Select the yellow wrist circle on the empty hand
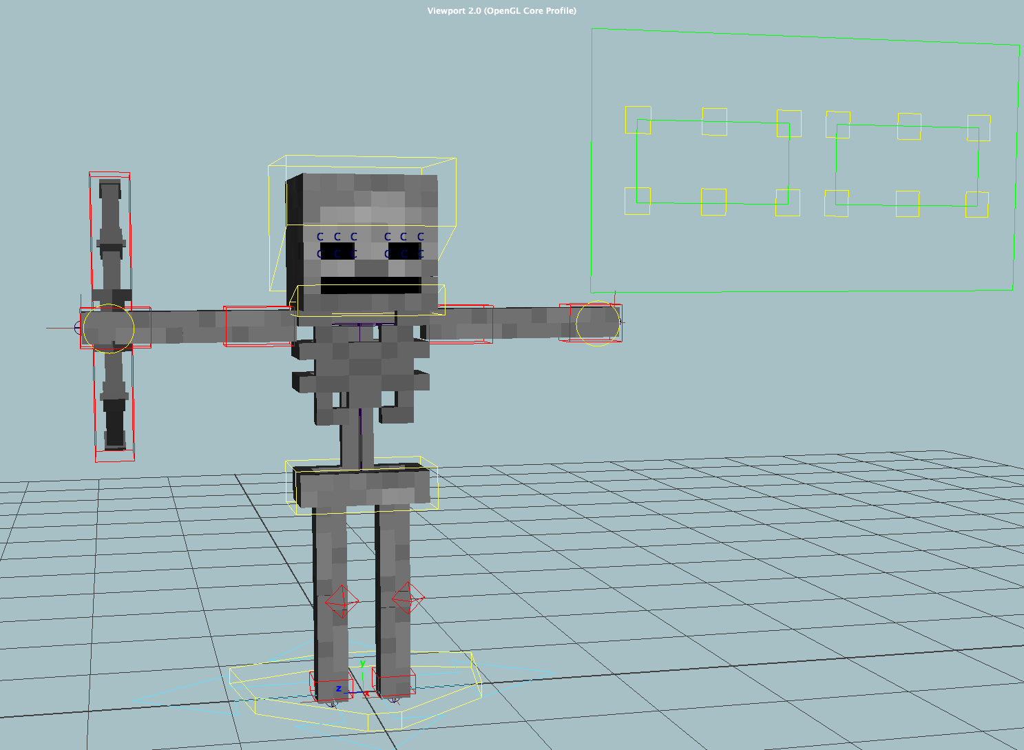 [x=598, y=322]
